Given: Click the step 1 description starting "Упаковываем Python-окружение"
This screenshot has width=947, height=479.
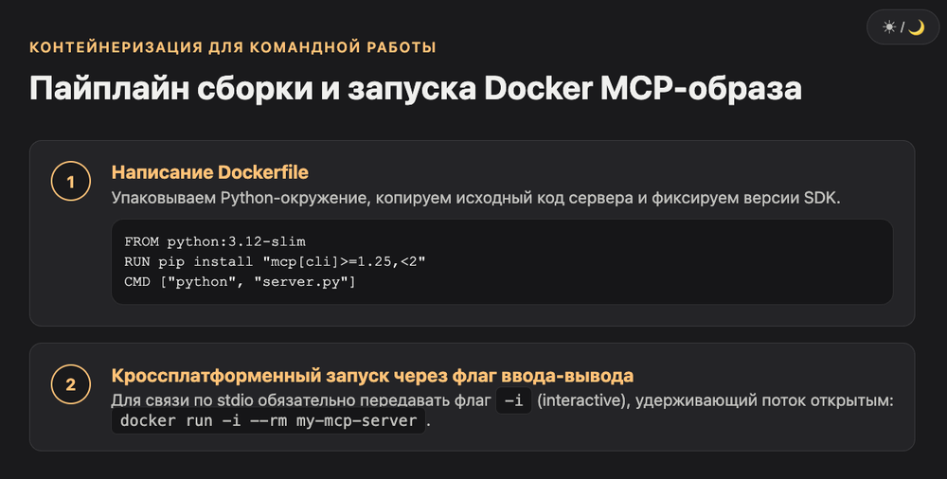Looking at the screenshot, I should (x=475, y=198).
